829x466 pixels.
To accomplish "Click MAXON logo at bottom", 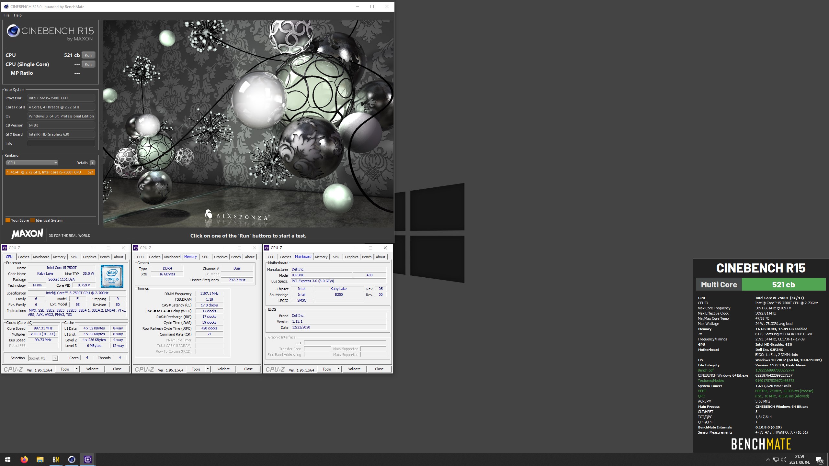I will tap(27, 234).
